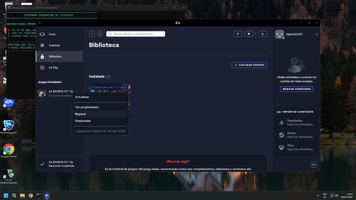
Task: Choose Ver propiedades in context menu
Action: click(100, 107)
